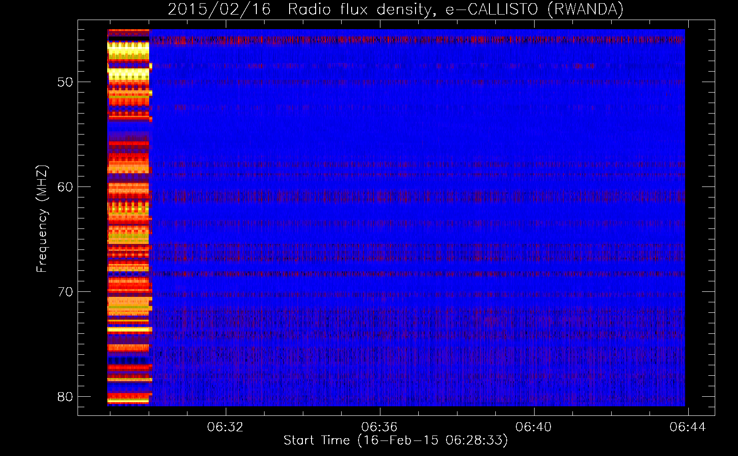Select the 'Frequency (MHZ)' y-axis label

[x=42, y=219]
